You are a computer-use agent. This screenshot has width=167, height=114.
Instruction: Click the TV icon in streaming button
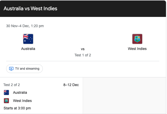(11, 69)
